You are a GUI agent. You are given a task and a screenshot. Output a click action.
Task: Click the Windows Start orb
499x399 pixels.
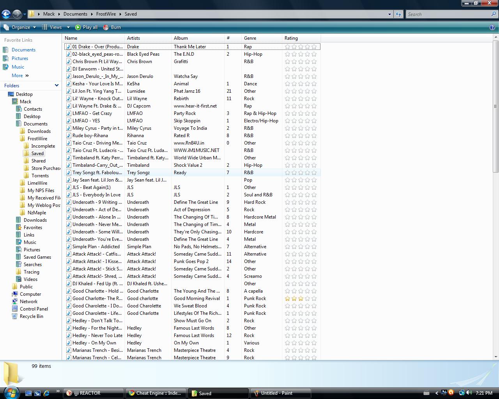click(x=11, y=392)
